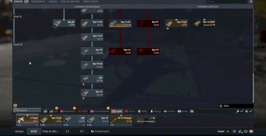
Task: Click yellow marker icon under premium Type 74 (G)
Action: (x=168, y=29)
